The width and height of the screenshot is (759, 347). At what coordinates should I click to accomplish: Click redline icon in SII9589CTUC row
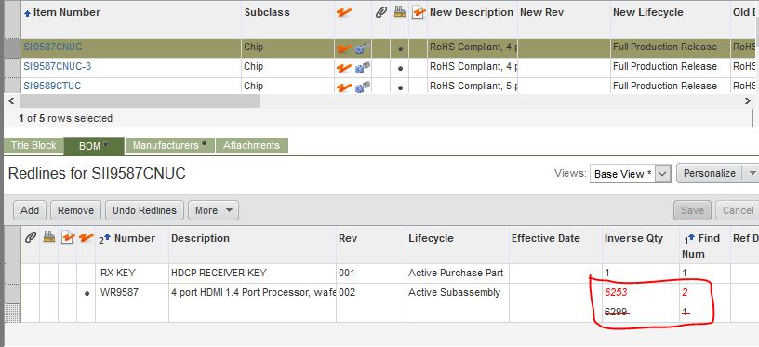[343, 87]
